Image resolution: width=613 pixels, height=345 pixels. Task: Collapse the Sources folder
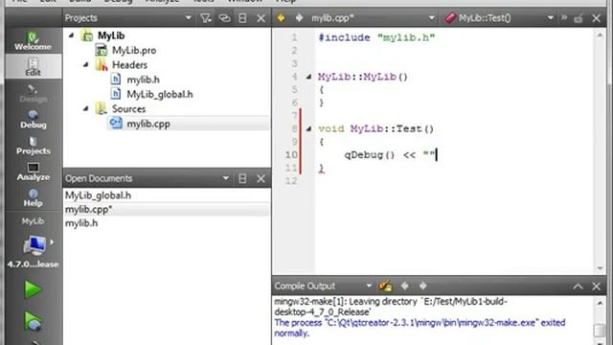pos(86,108)
